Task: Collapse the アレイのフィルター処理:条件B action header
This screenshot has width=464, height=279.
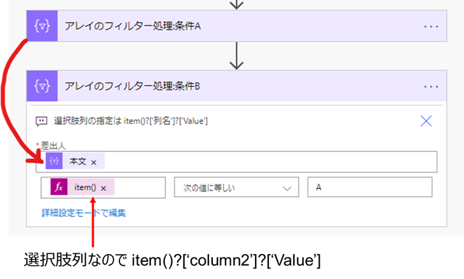Action: (x=237, y=86)
